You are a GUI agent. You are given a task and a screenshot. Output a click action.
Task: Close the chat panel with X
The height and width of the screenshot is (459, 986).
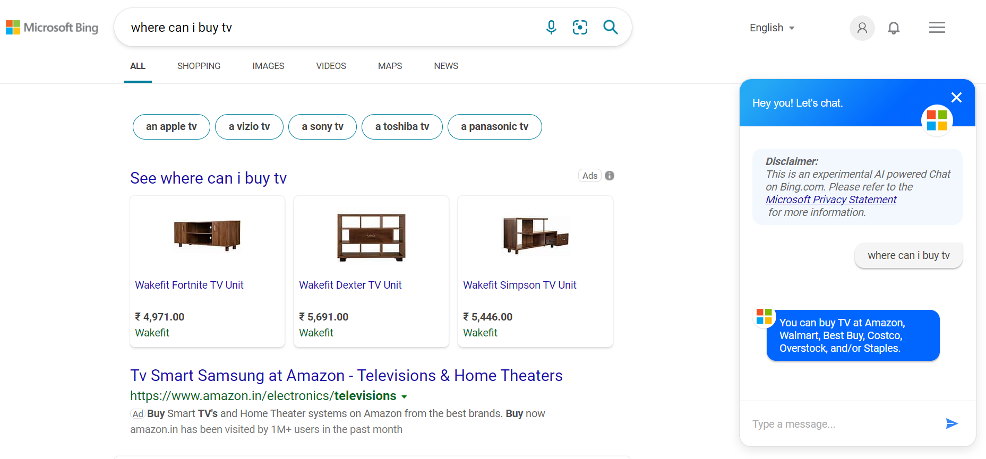pyautogui.click(x=956, y=97)
